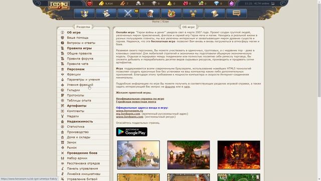The image size is (321, 181).
Task: Open Параметры и умения page
Action: click(x=83, y=79)
